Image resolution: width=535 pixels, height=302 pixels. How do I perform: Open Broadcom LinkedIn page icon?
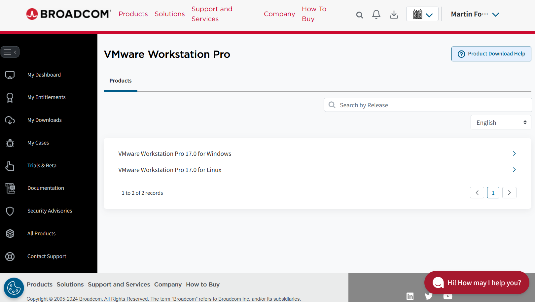(x=410, y=296)
